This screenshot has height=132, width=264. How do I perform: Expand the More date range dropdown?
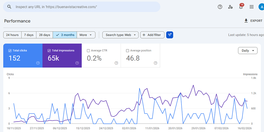[x=86, y=35]
